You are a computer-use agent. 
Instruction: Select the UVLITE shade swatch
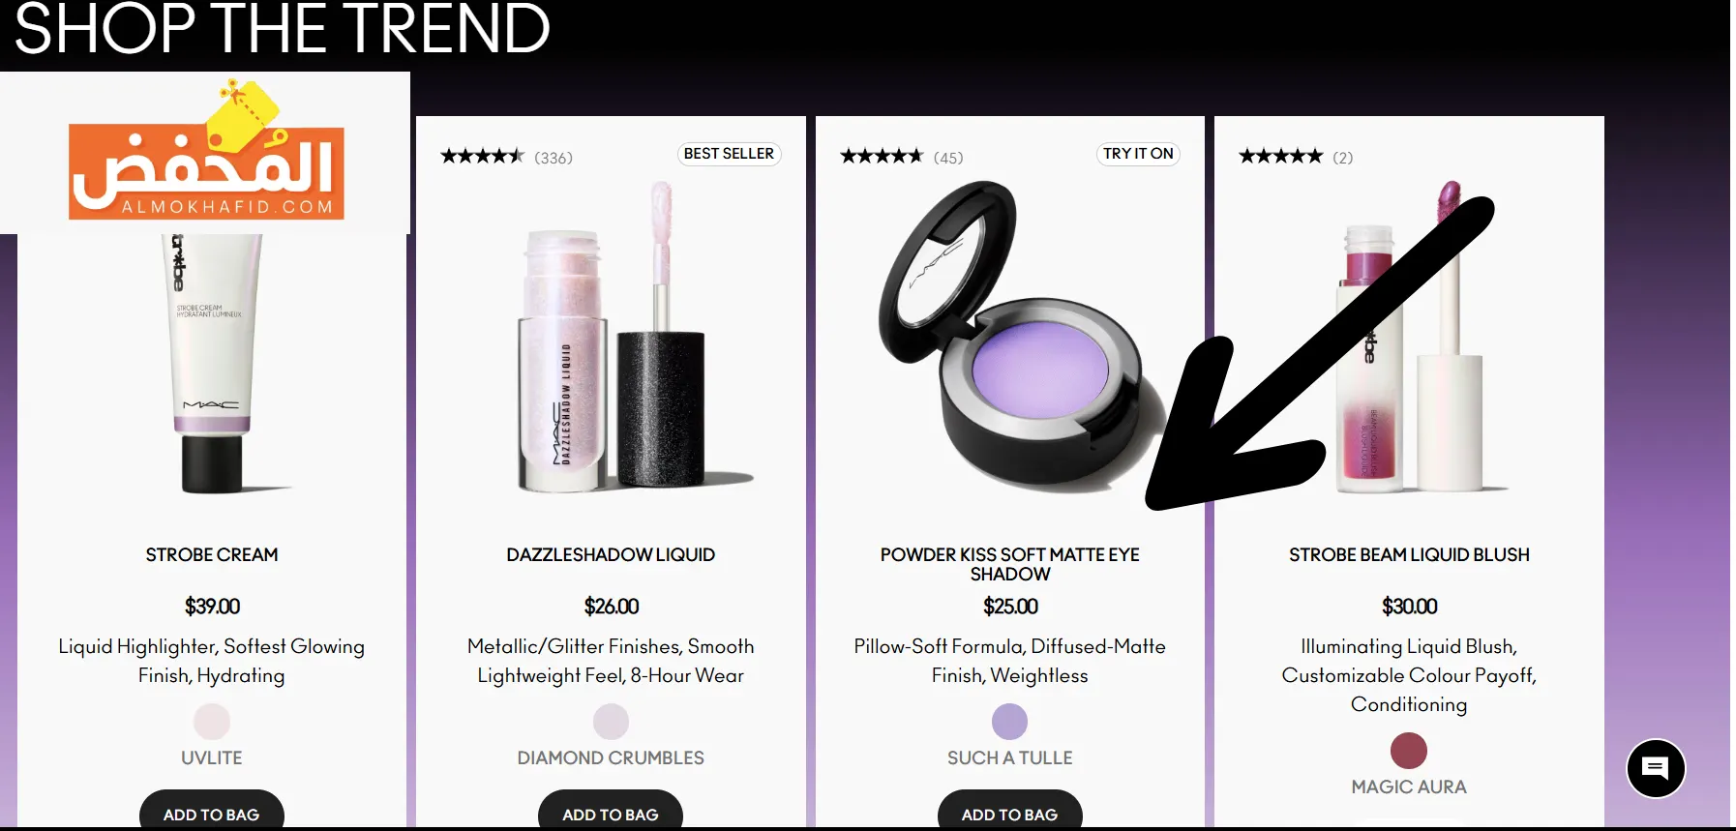coord(212,722)
